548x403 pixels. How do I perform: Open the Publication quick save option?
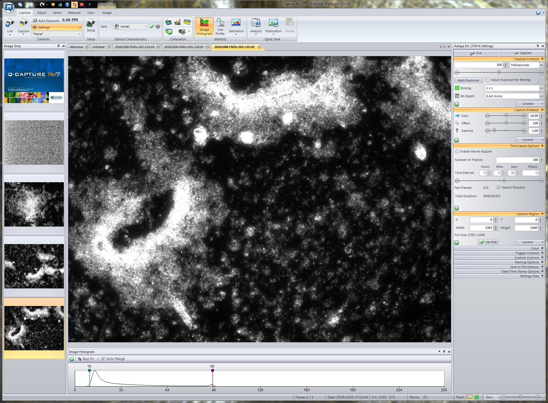point(273,27)
